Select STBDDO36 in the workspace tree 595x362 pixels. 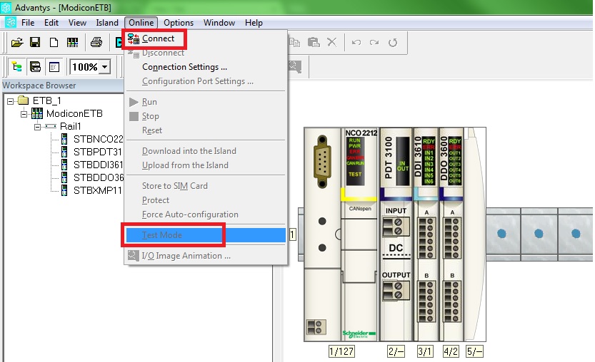[x=99, y=177]
